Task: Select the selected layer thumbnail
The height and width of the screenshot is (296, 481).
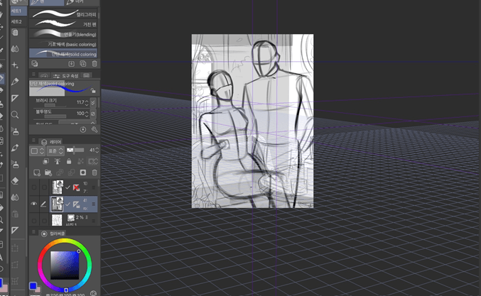Action: click(57, 204)
